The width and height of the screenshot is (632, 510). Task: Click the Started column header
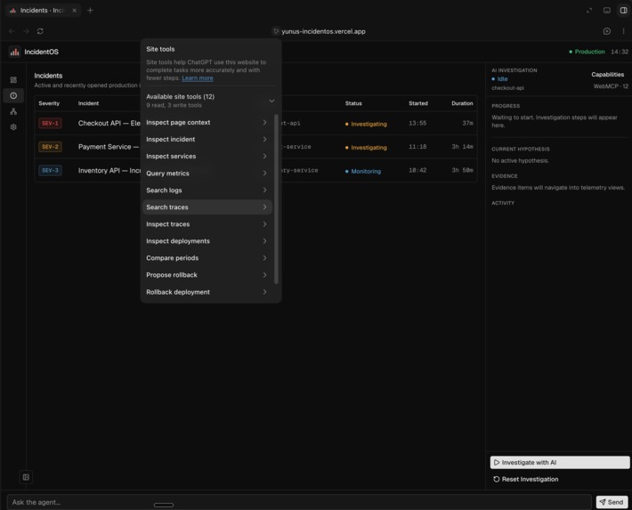[418, 103]
